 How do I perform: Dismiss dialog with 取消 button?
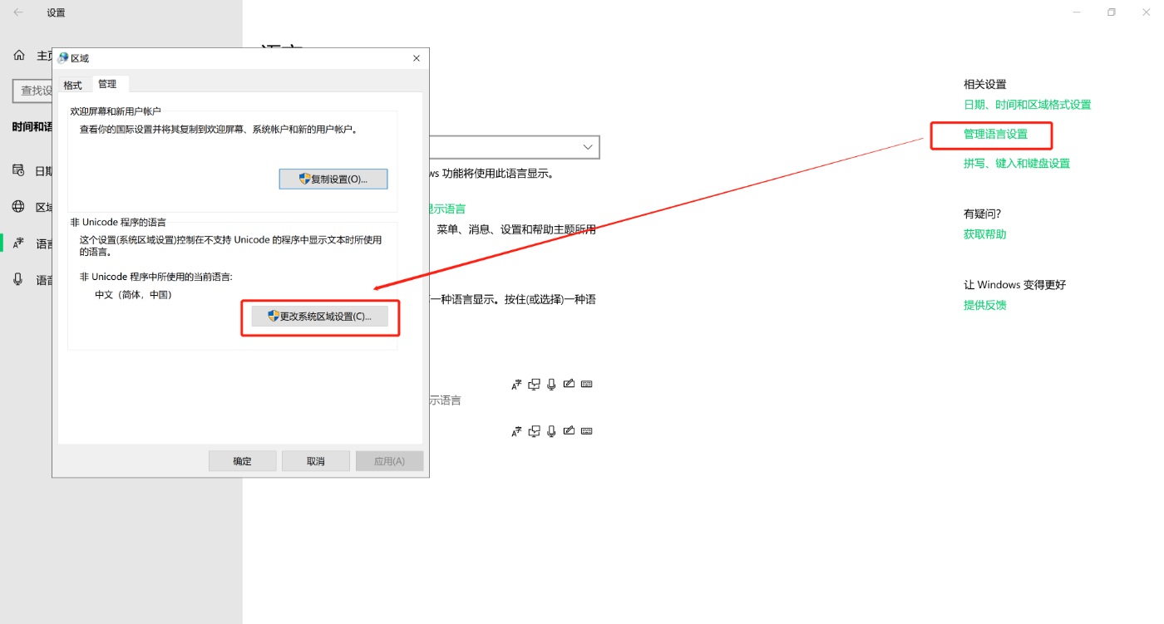tap(315, 461)
